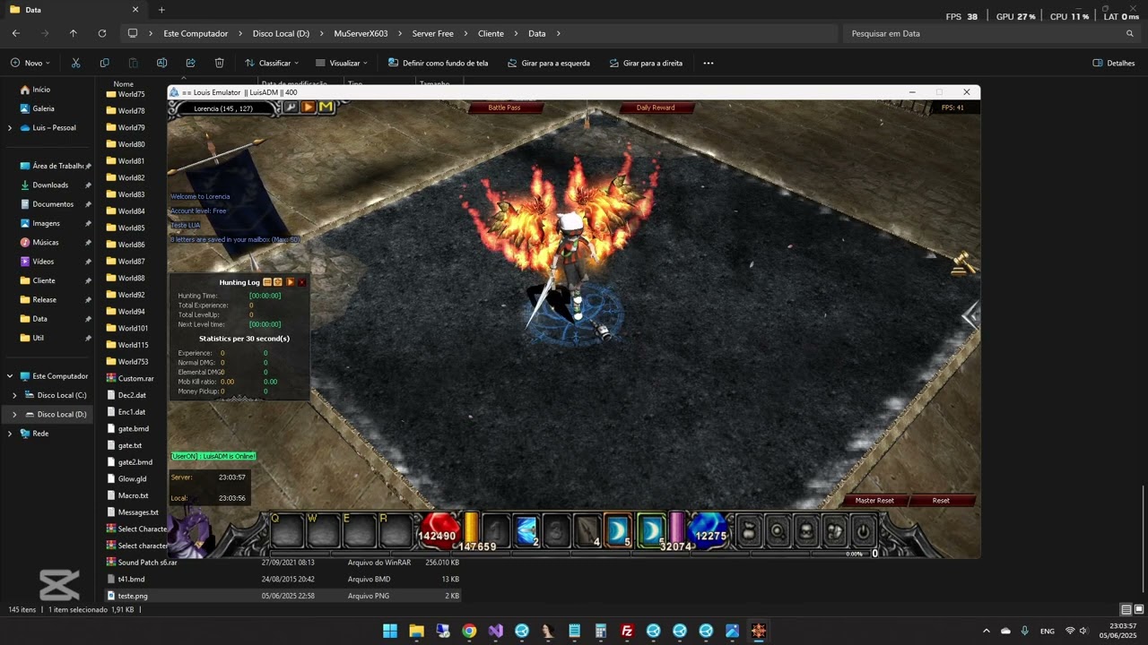Go up one folder level in Explorer
This screenshot has height=645, width=1148.
pyautogui.click(x=74, y=34)
